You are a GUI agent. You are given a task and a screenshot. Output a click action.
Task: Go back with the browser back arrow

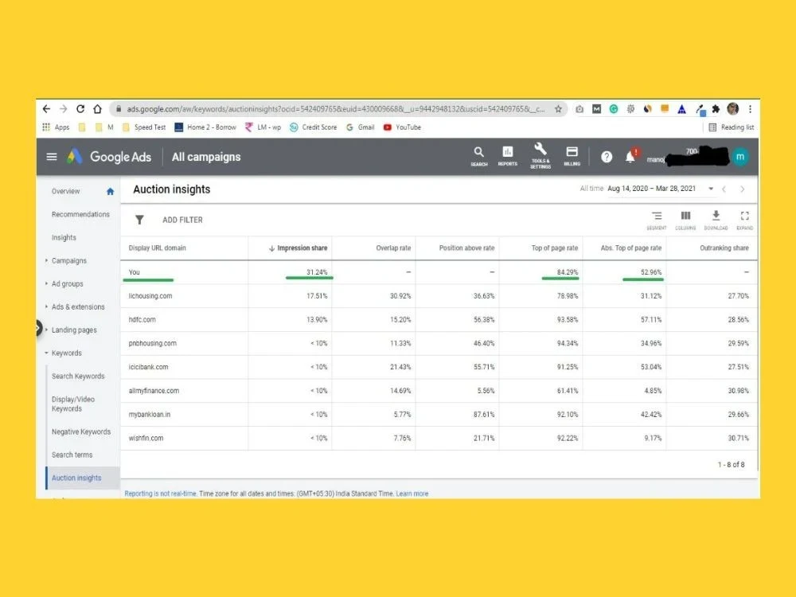click(47, 108)
